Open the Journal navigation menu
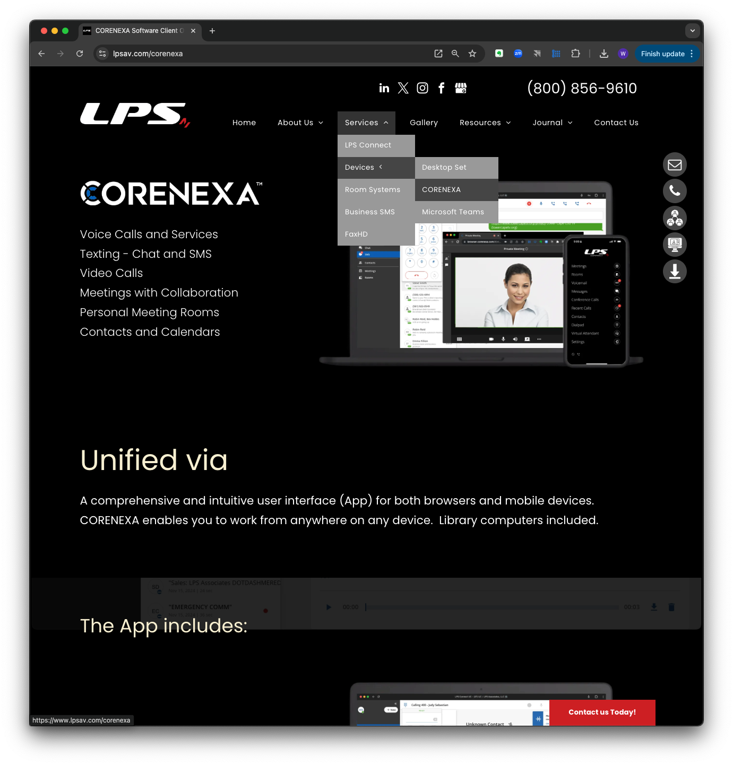The height and width of the screenshot is (765, 733). (552, 123)
